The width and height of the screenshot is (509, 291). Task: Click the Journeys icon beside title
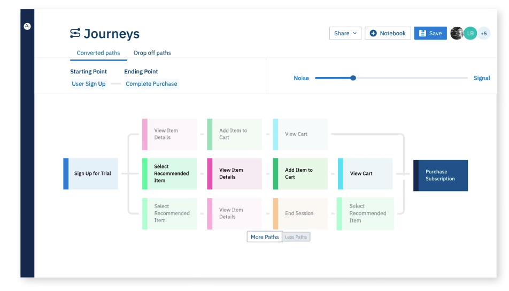tap(75, 34)
